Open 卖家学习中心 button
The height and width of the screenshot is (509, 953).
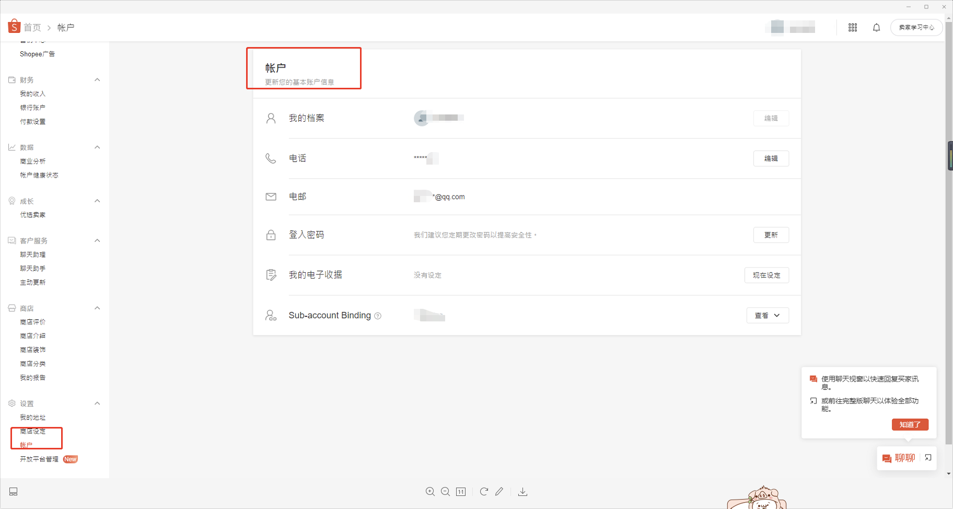pos(916,28)
